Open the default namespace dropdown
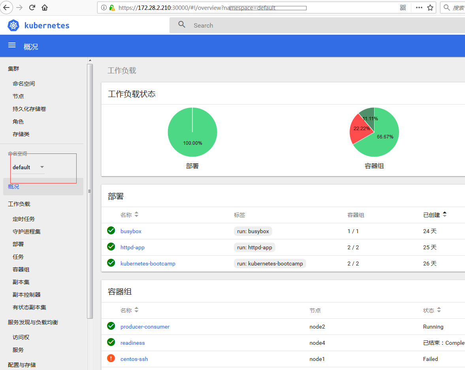 [28, 167]
